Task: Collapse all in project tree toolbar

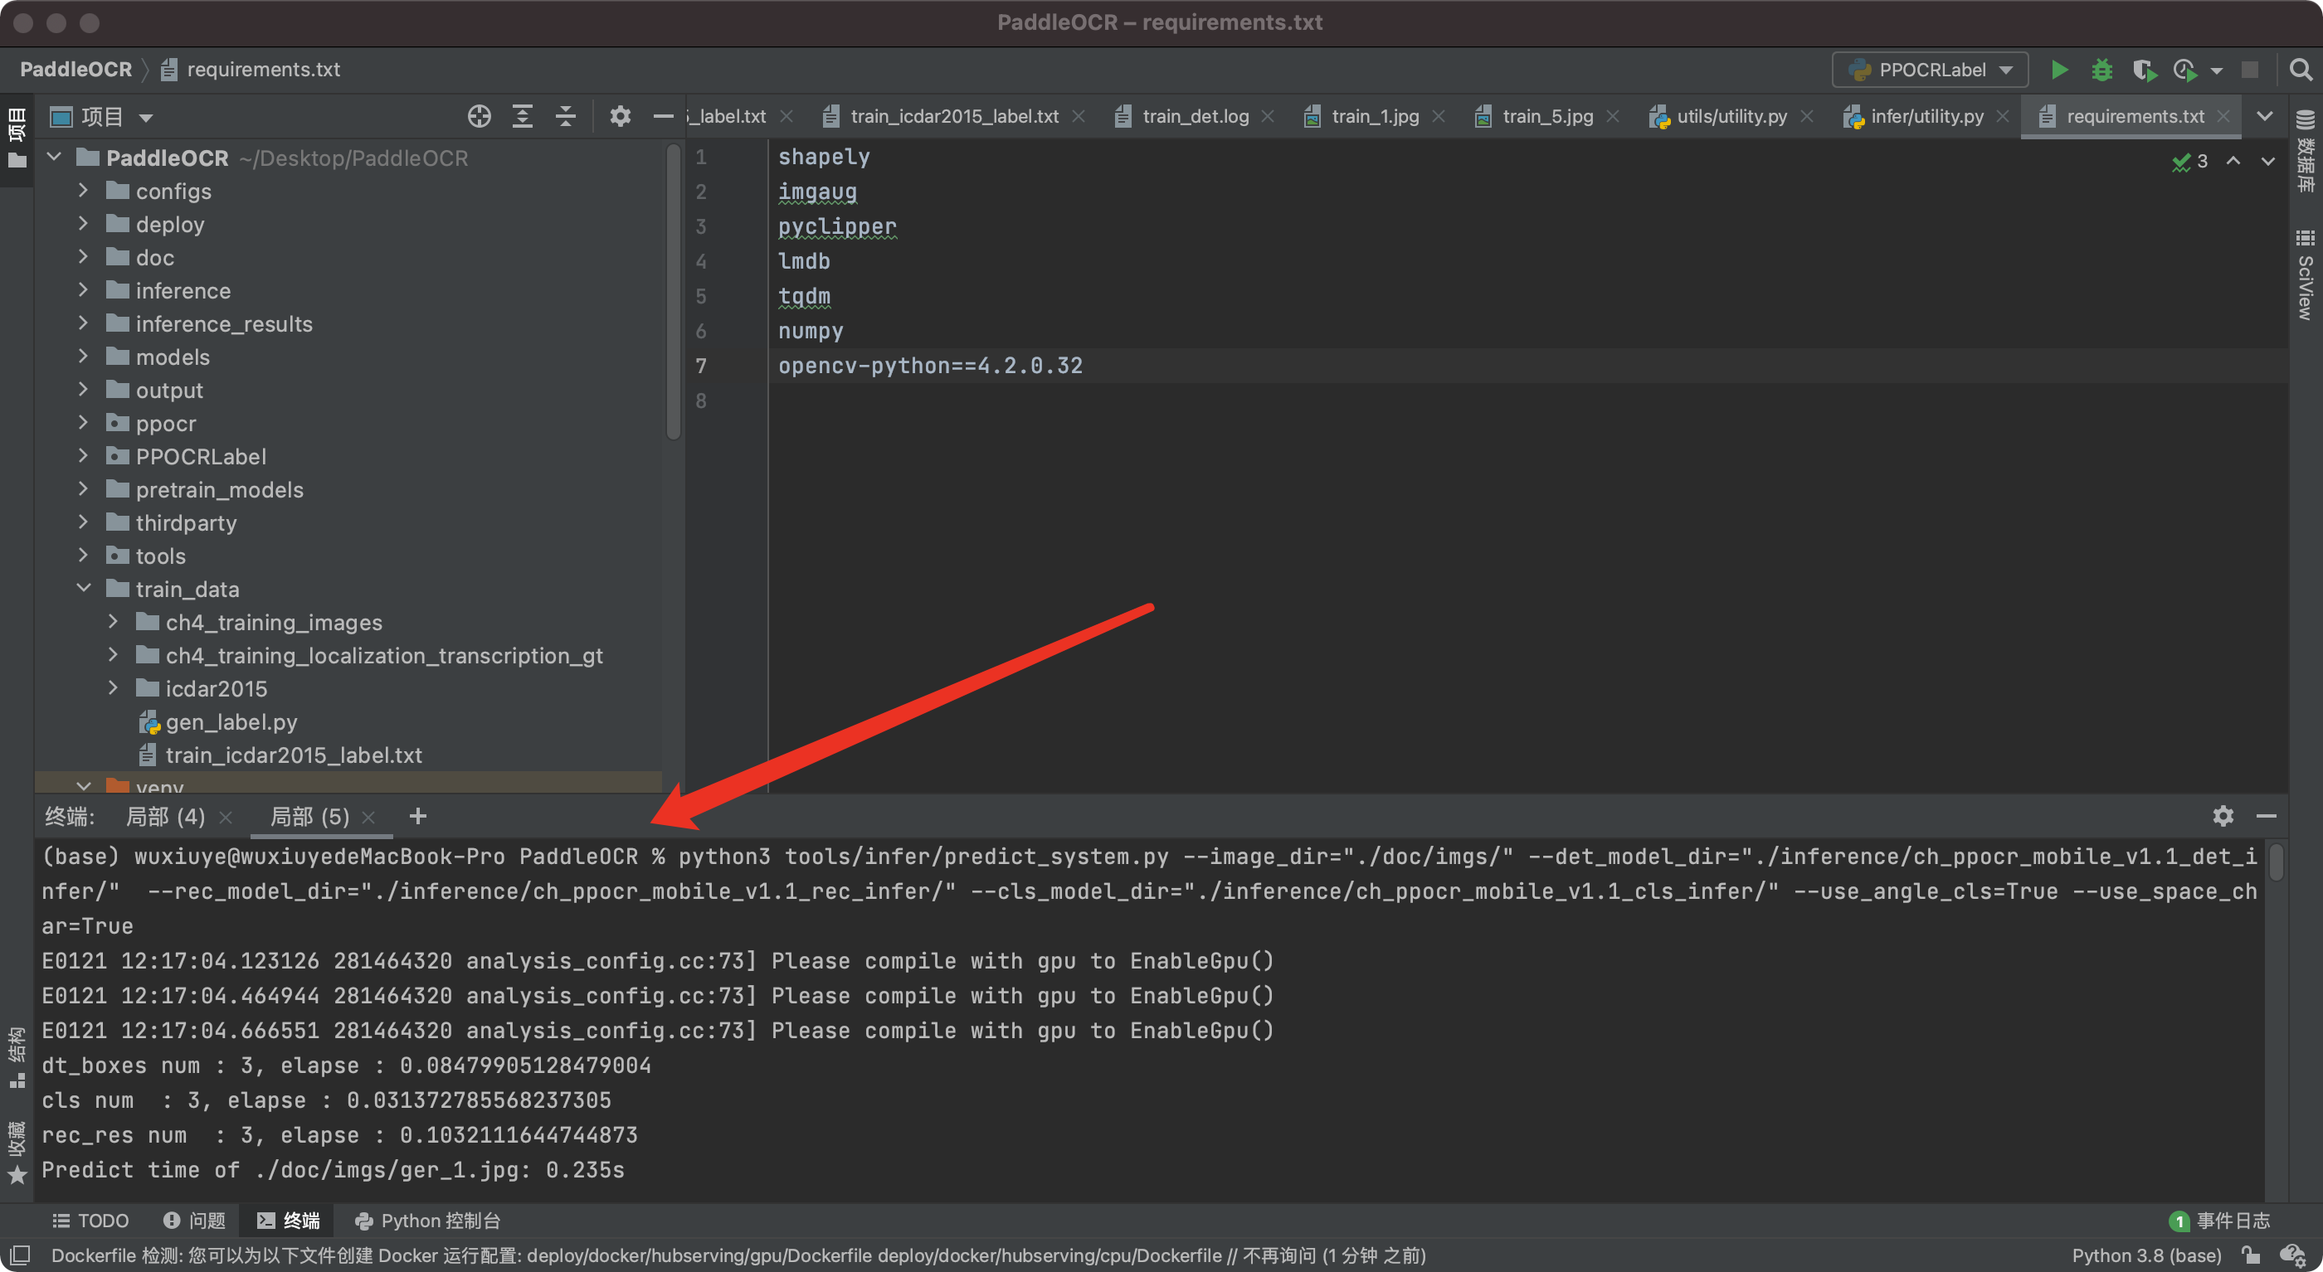Action: (566, 116)
